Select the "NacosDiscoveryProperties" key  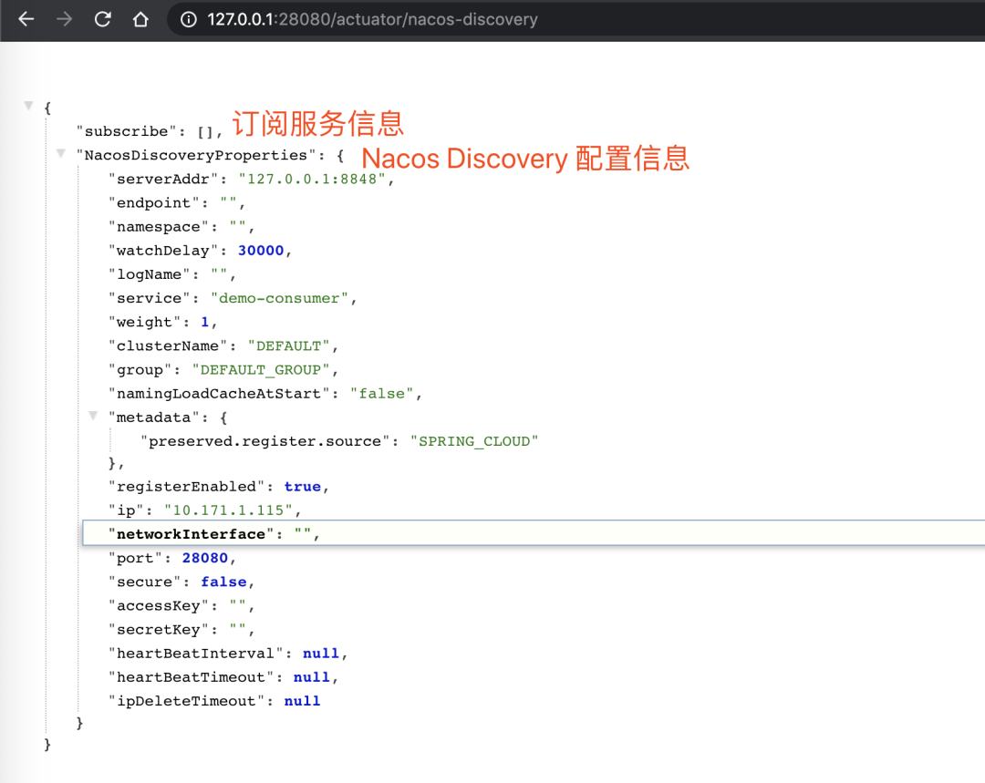click(195, 155)
